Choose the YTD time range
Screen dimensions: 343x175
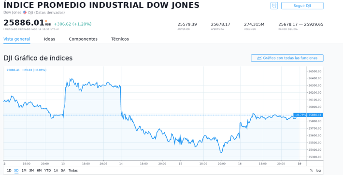click(x=47, y=170)
